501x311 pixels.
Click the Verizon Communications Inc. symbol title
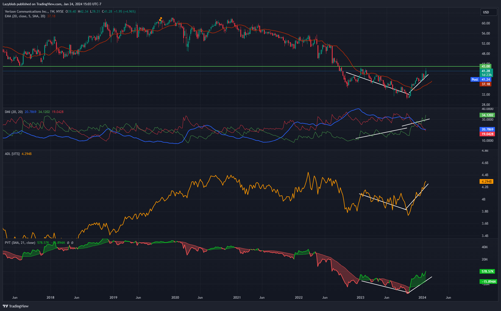coord(26,12)
